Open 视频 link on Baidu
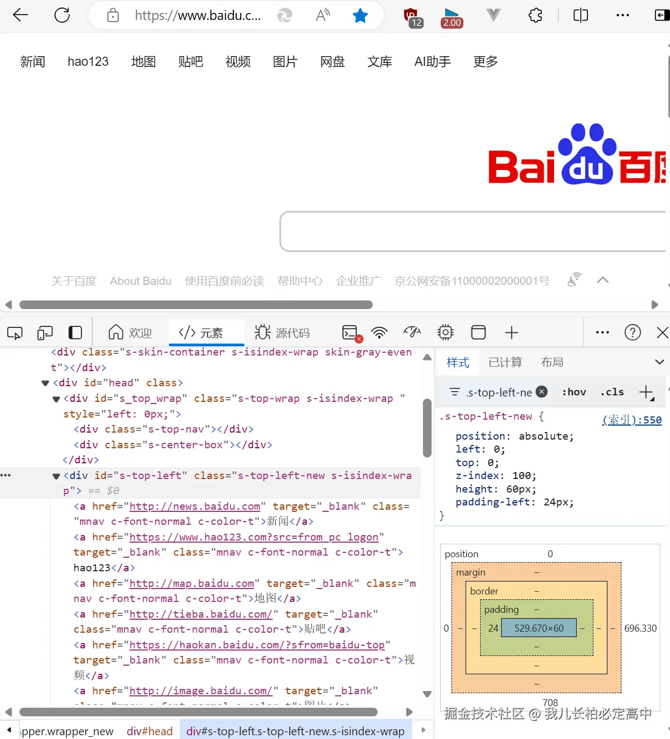The height and width of the screenshot is (739, 670). [x=238, y=61]
